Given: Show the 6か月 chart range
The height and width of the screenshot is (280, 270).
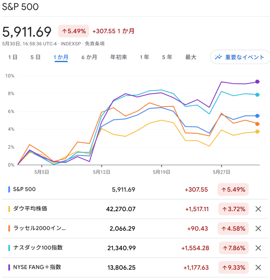Looking at the screenshot, I should pyautogui.click(x=89, y=57).
